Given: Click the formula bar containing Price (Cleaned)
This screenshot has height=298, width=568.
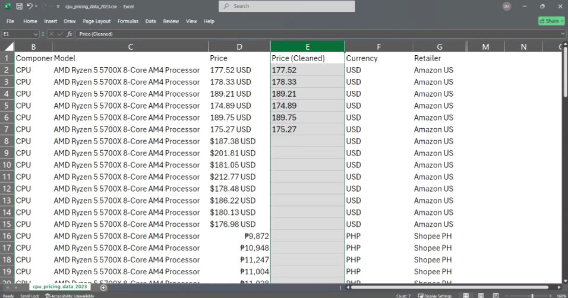Looking at the screenshot, I should pos(317,34).
